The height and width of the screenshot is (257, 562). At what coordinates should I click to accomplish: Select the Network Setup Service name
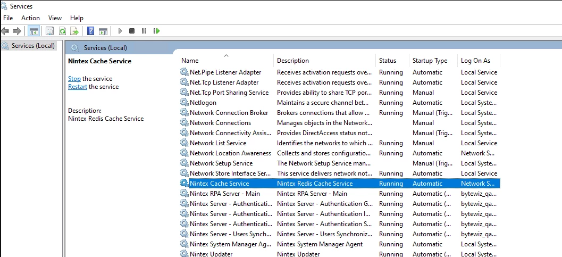coord(221,163)
